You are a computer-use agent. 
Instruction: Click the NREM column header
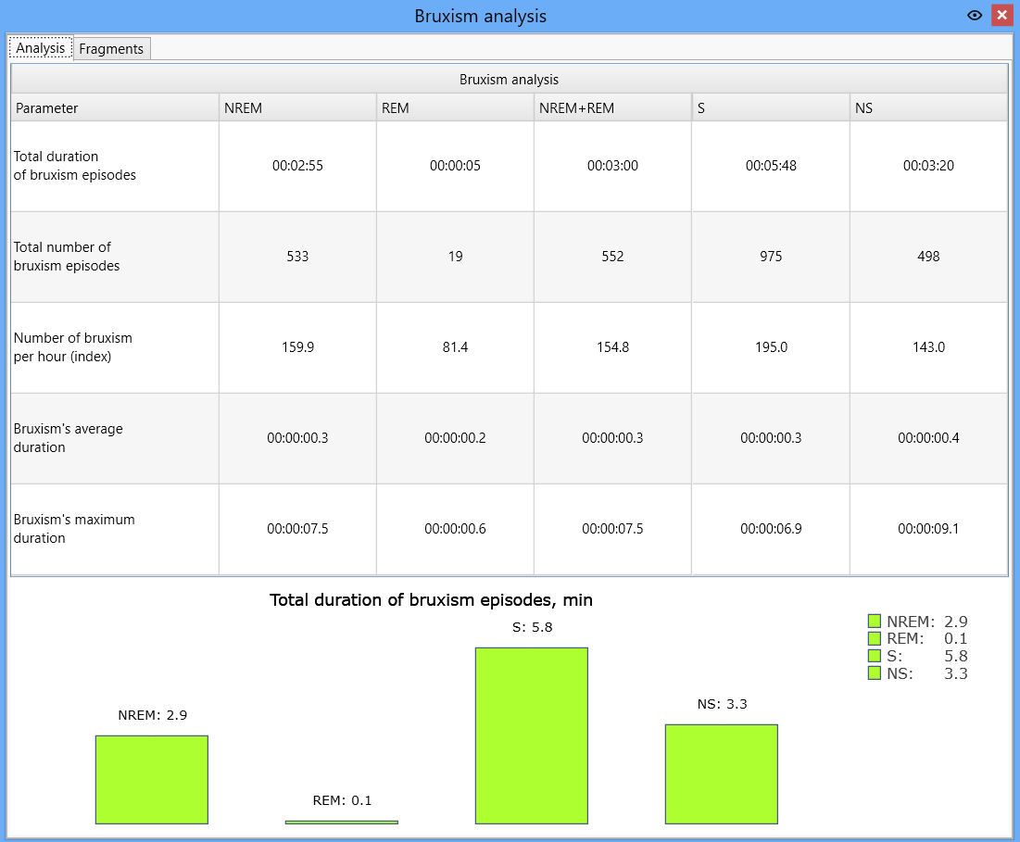pos(297,108)
